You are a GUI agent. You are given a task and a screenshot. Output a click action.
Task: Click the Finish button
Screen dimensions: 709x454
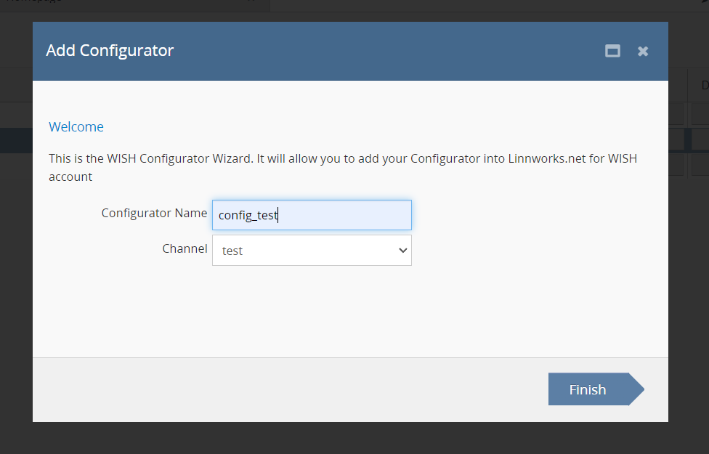tap(588, 389)
